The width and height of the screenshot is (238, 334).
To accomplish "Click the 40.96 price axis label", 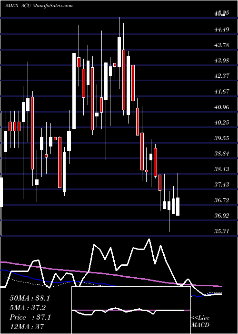I will pyautogui.click(x=222, y=107).
